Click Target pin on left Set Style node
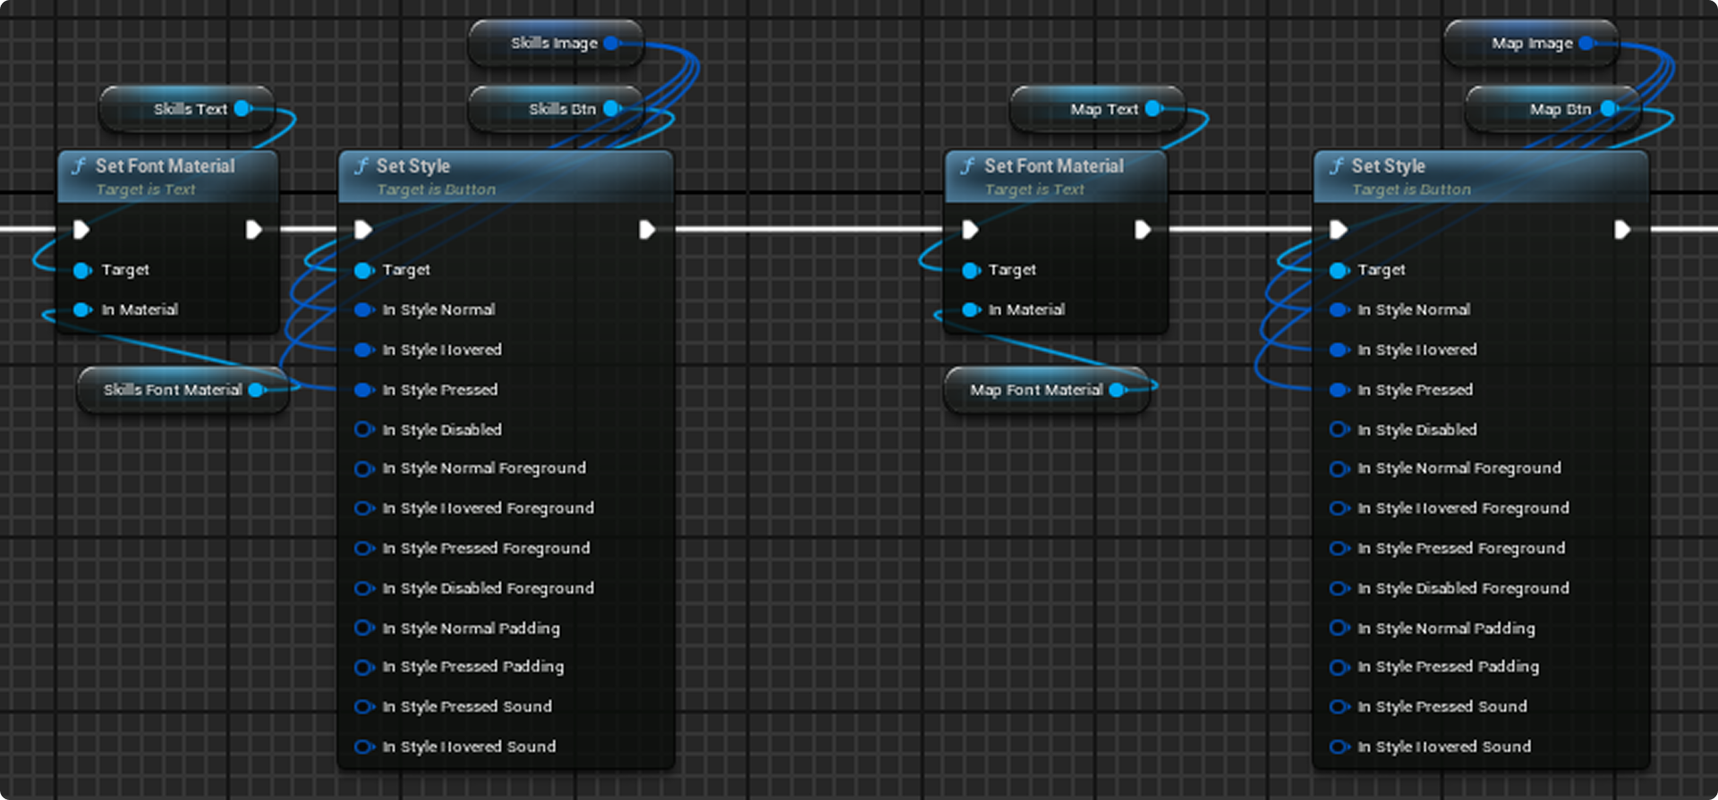1718x800 pixels. click(x=363, y=270)
